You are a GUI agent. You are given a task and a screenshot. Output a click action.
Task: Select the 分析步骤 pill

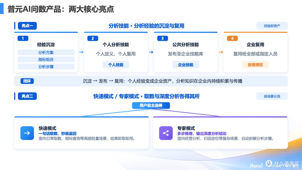point(46,67)
